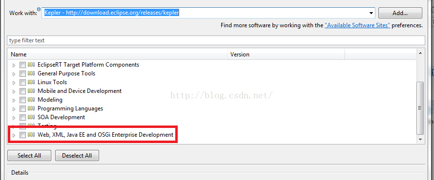Click the list scrollbar up arrow

pyautogui.click(x=420, y=53)
